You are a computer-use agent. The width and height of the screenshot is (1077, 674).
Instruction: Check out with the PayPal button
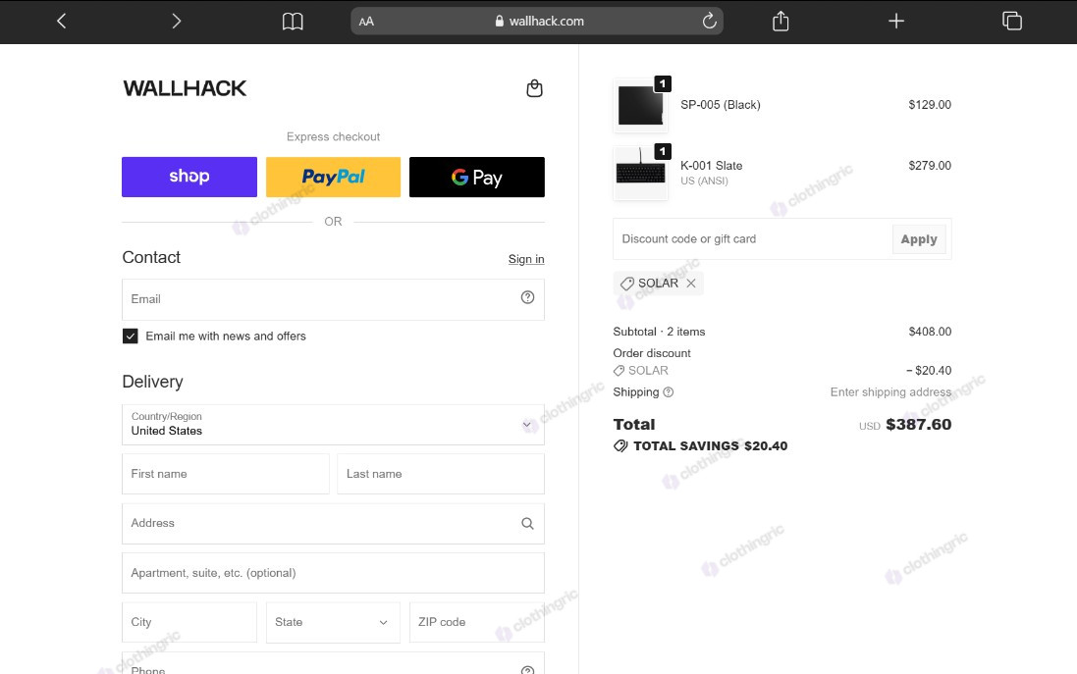click(x=333, y=177)
